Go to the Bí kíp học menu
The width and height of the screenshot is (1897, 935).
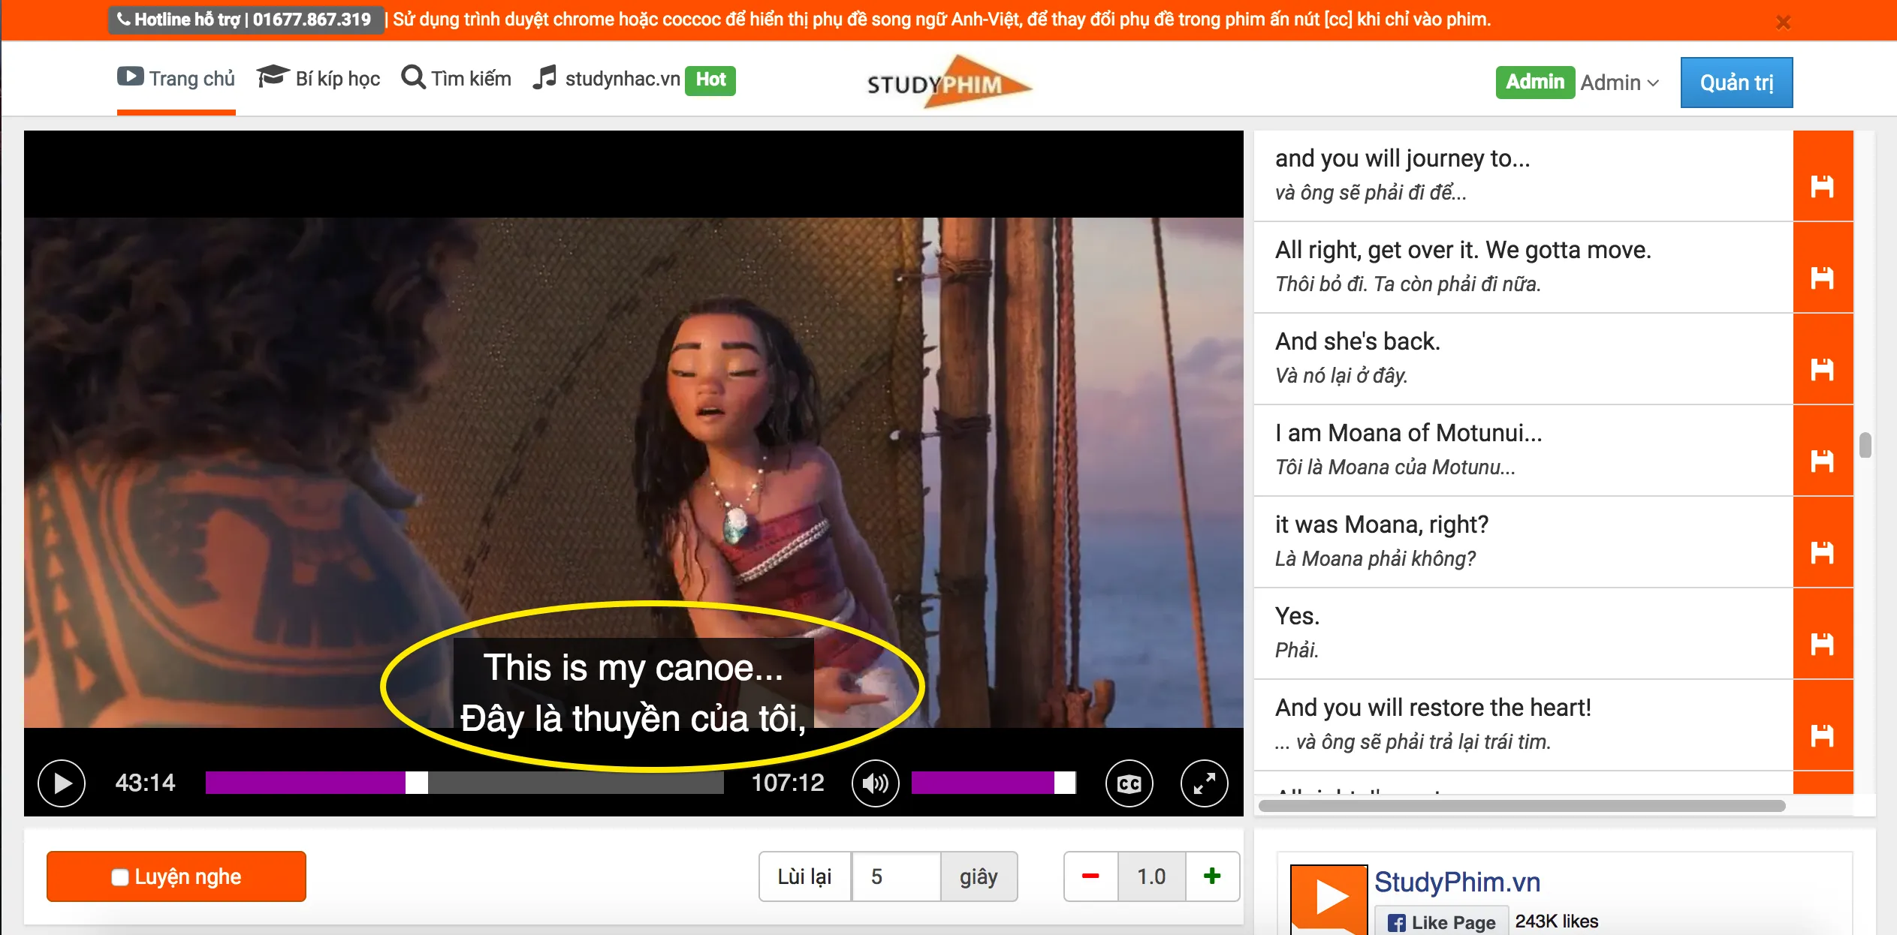tap(318, 79)
